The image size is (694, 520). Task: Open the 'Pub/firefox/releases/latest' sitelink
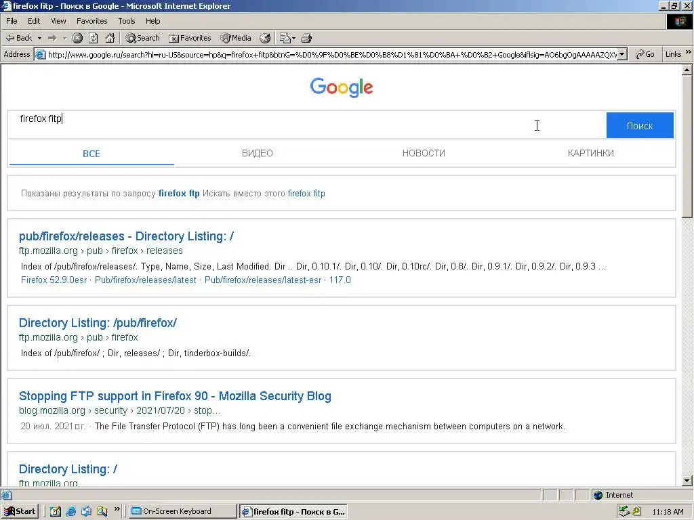tap(145, 280)
